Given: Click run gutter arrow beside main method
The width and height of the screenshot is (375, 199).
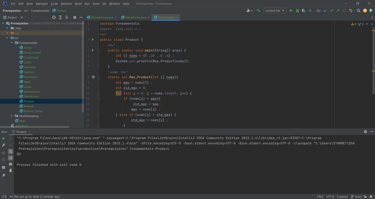Looking at the screenshot, I should (93, 50).
